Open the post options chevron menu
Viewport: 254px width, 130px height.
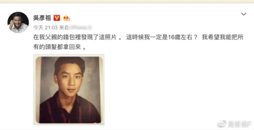tap(244, 14)
